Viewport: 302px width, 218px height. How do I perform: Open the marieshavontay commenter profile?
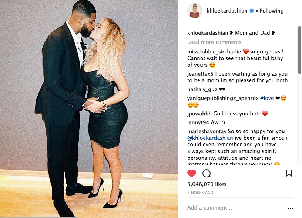(207, 131)
